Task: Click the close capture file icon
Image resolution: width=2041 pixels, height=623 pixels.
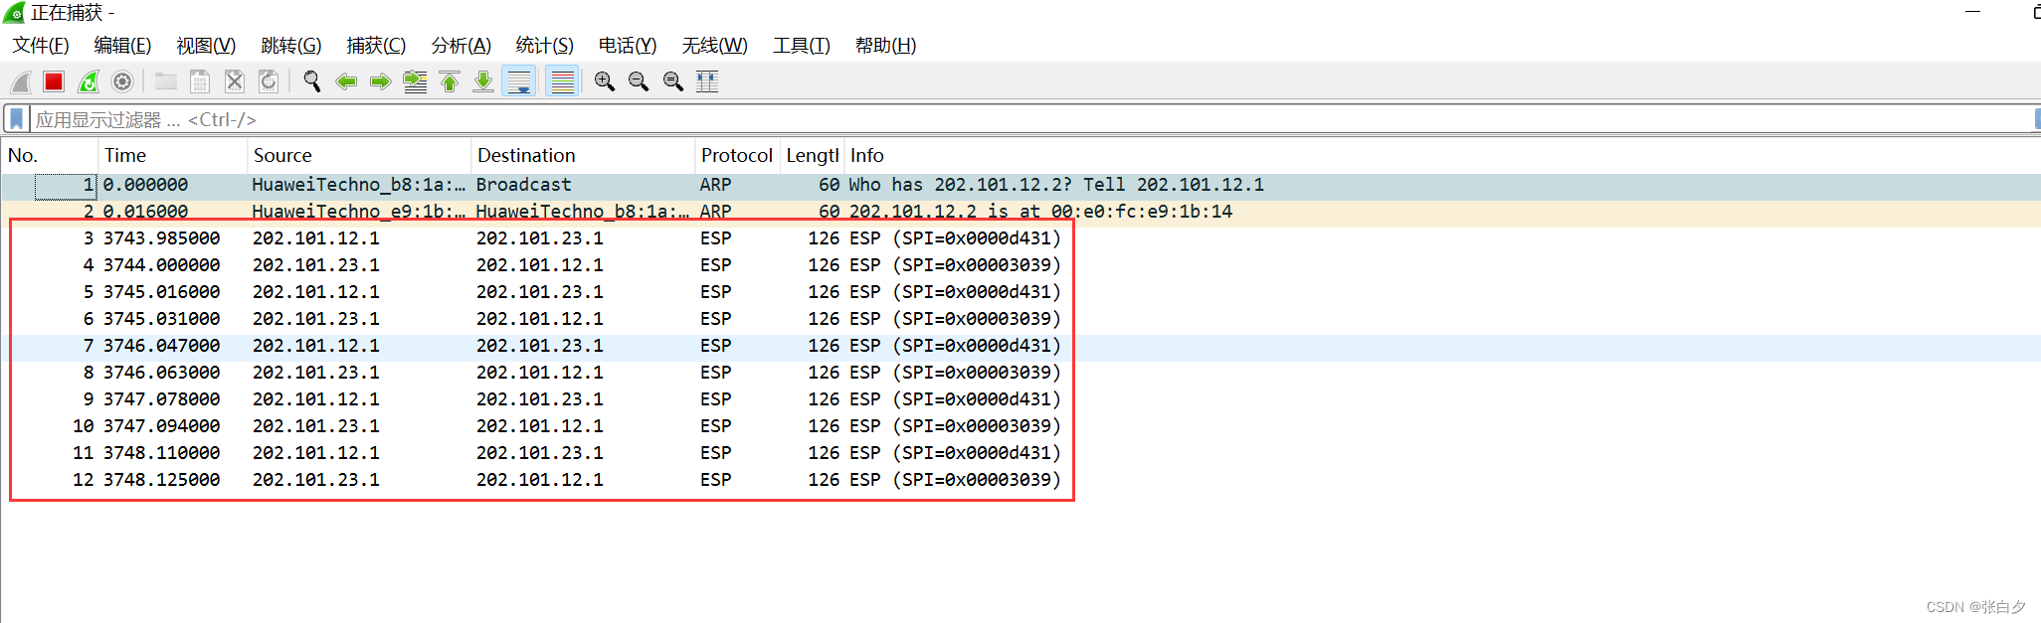Action: tap(235, 81)
